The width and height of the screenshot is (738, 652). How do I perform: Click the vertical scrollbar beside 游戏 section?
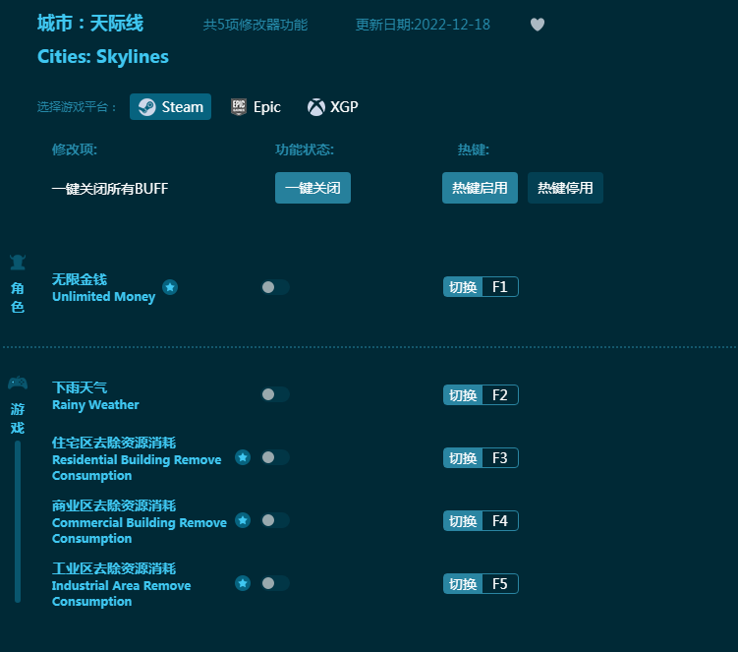click(x=18, y=521)
